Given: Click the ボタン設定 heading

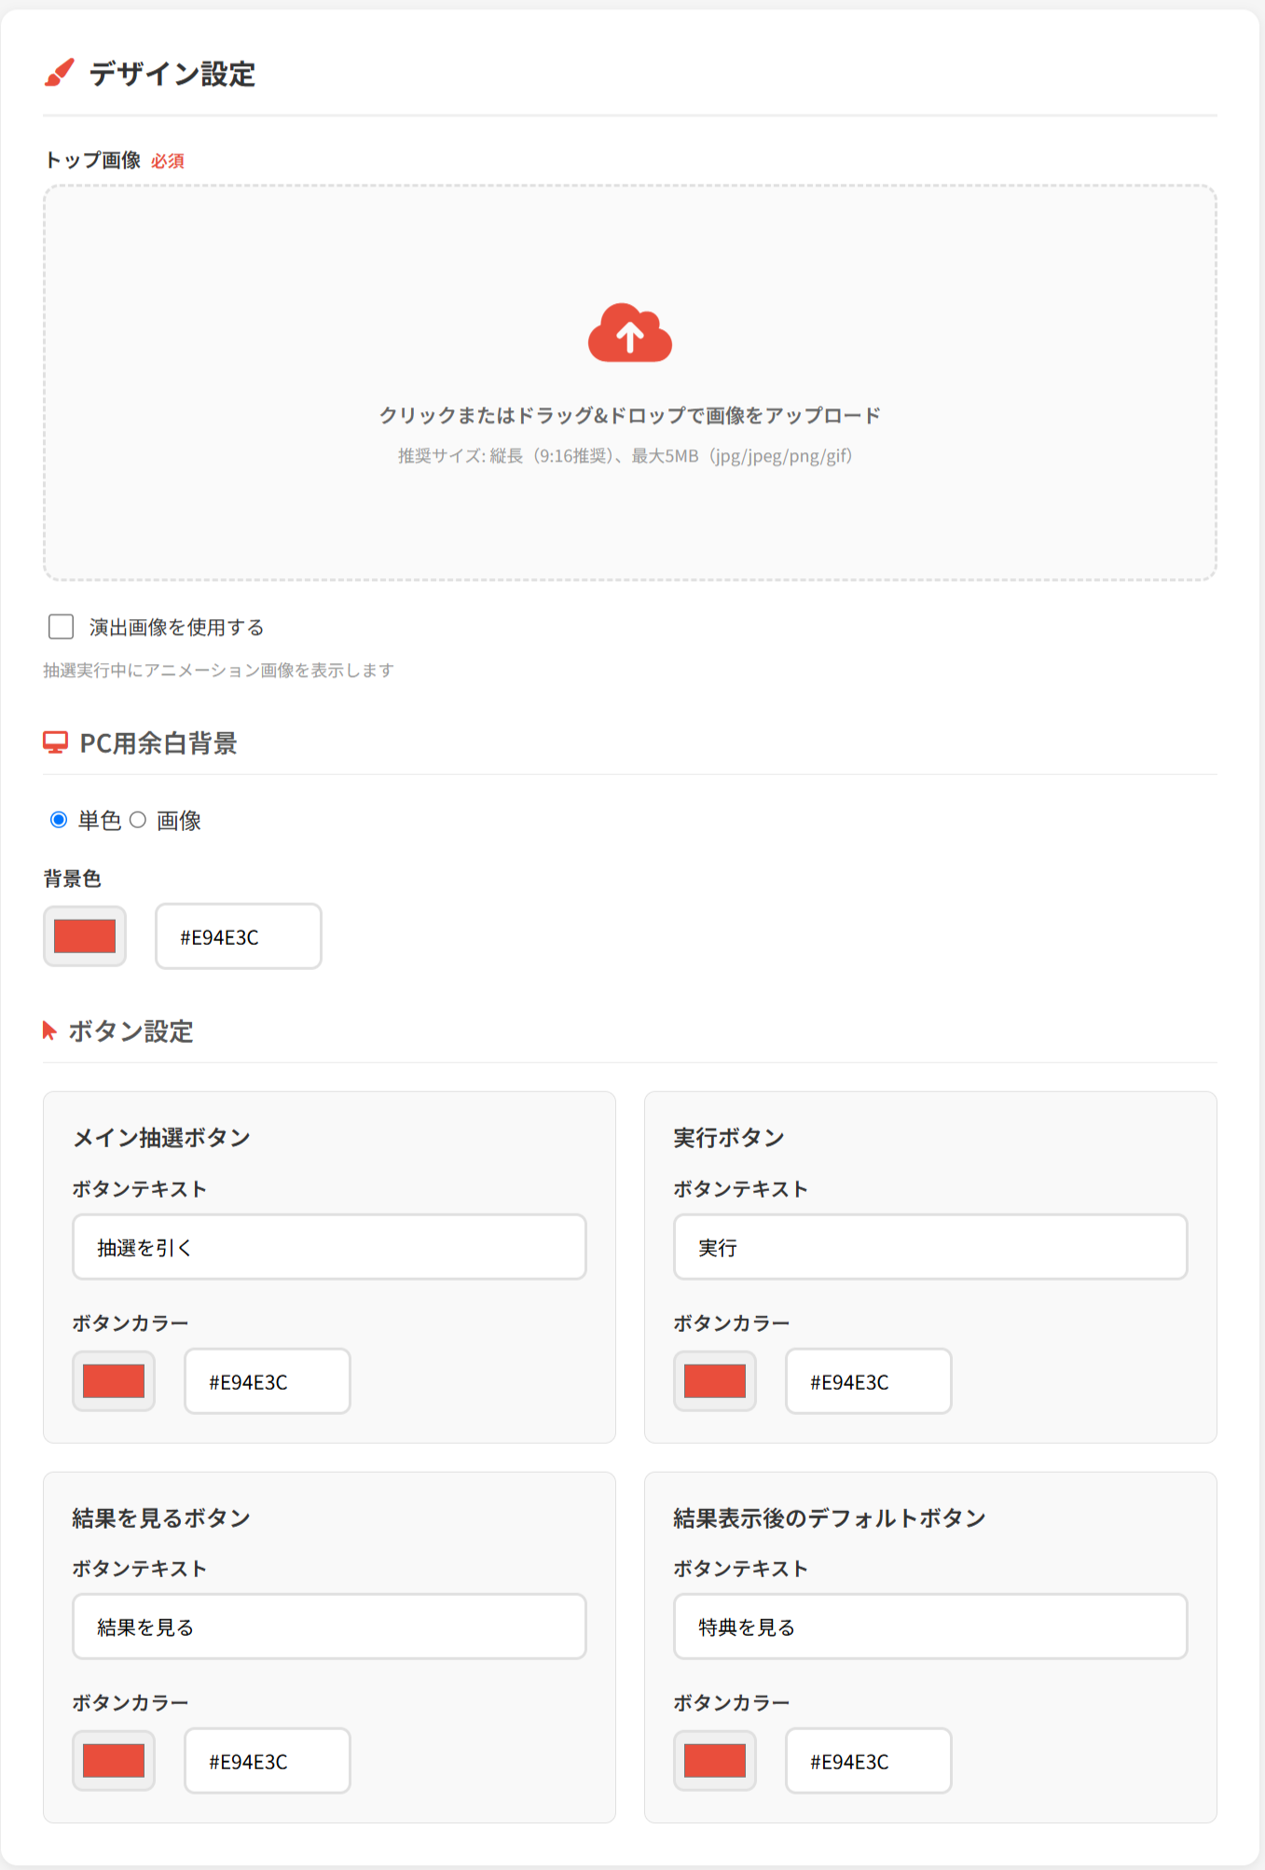Looking at the screenshot, I should tap(131, 1032).
